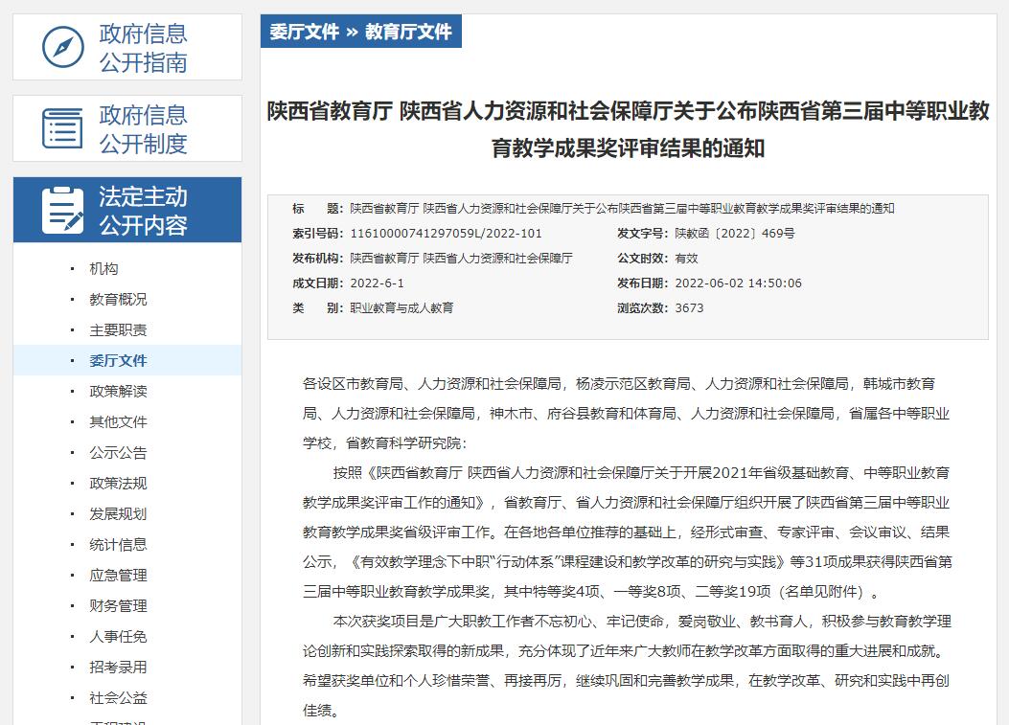Click the 发布机构 value in info table
The image size is (1009, 725).
point(462,259)
